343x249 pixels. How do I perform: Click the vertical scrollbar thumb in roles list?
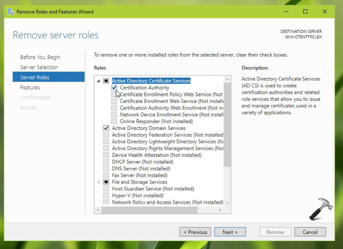227,125
